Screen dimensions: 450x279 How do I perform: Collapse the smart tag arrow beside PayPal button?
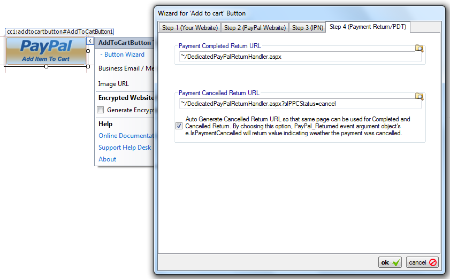pos(90,41)
